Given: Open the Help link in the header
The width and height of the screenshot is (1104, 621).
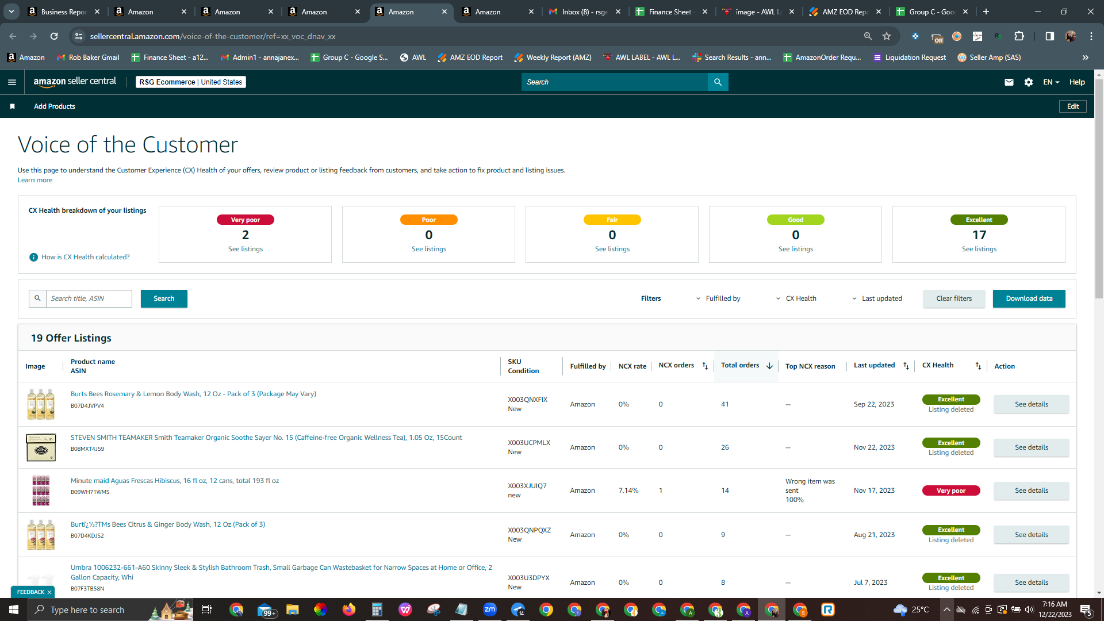Looking at the screenshot, I should [x=1077, y=82].
